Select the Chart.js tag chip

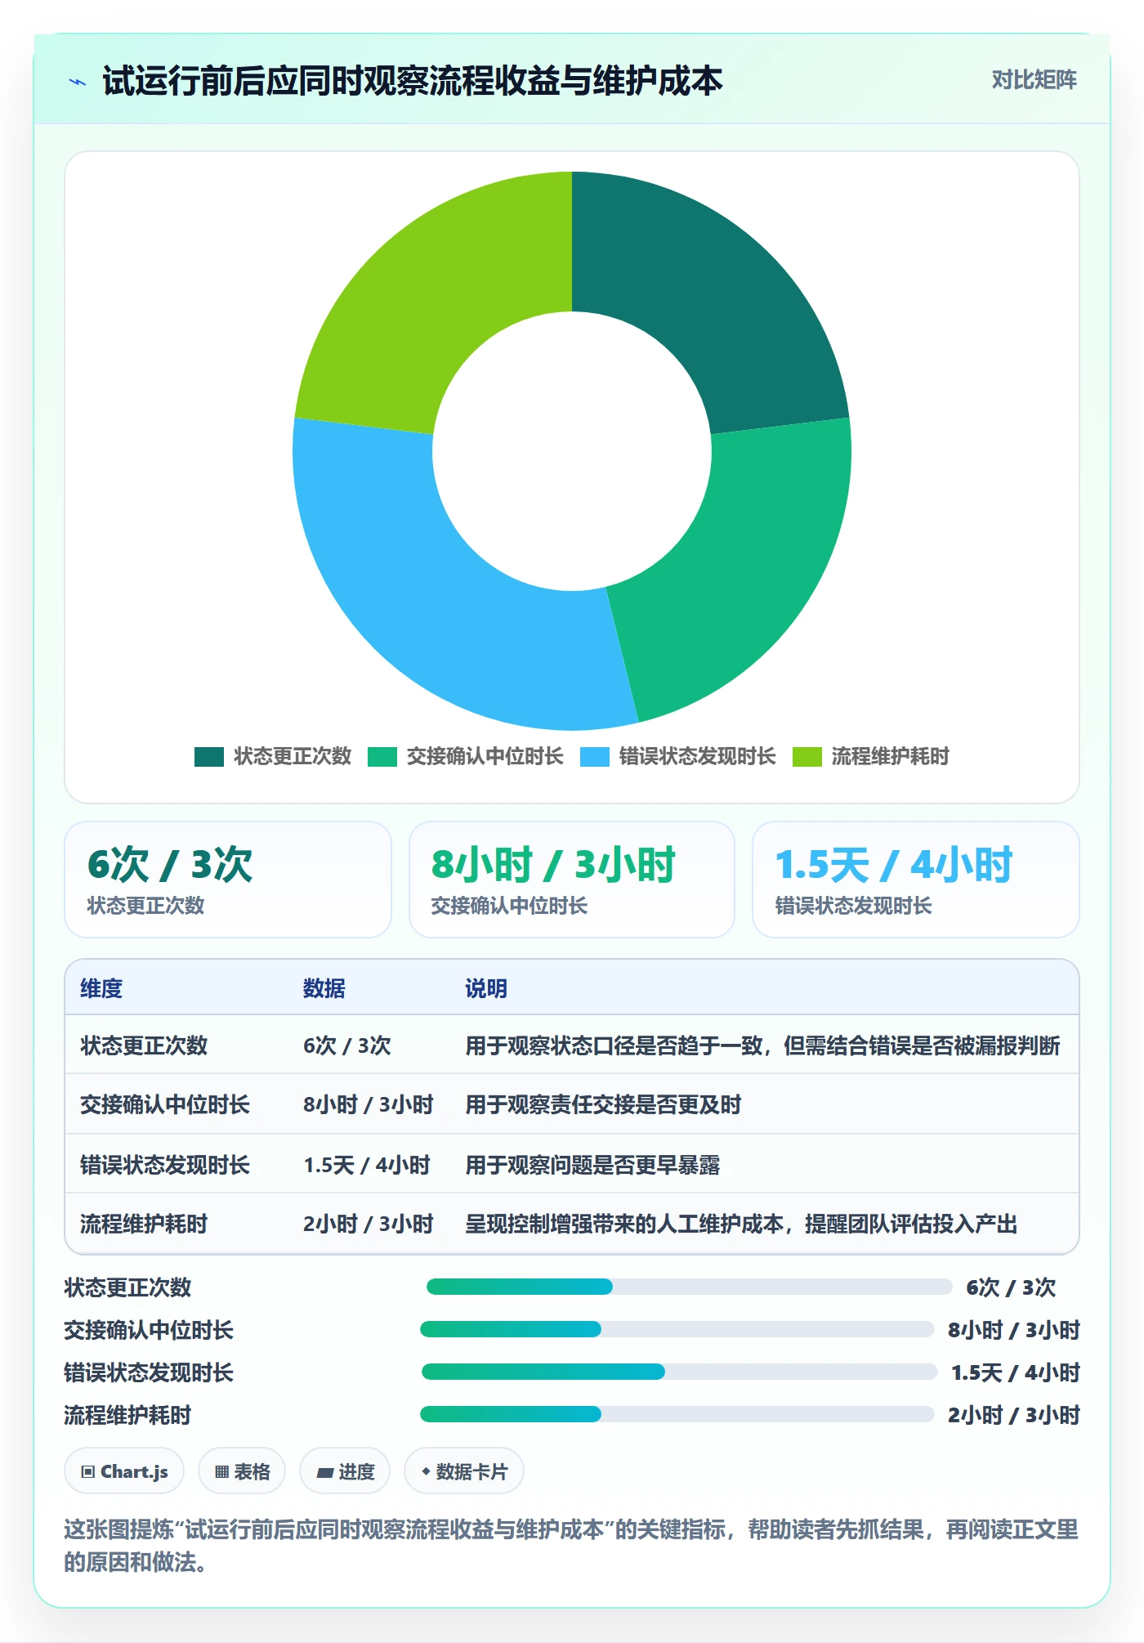[124, 1471]
